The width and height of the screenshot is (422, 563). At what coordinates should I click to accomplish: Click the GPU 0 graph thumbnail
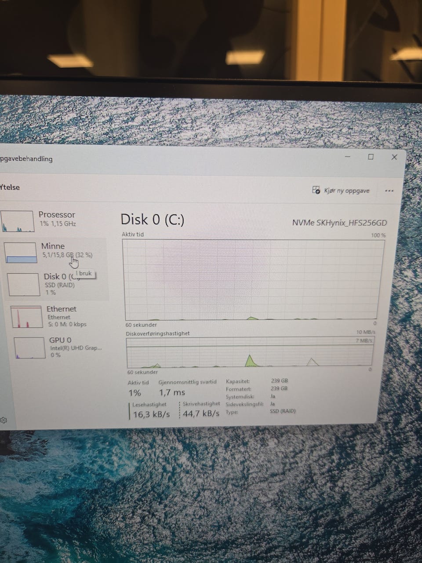(x=29, y=348)
